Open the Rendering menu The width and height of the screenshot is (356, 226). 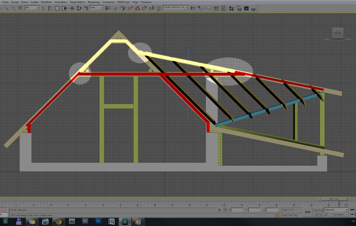coord(93,2)
